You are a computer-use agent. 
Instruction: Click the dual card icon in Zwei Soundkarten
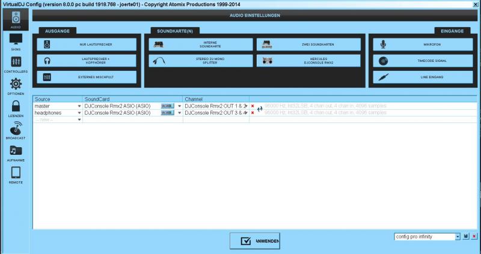[267, 44]
